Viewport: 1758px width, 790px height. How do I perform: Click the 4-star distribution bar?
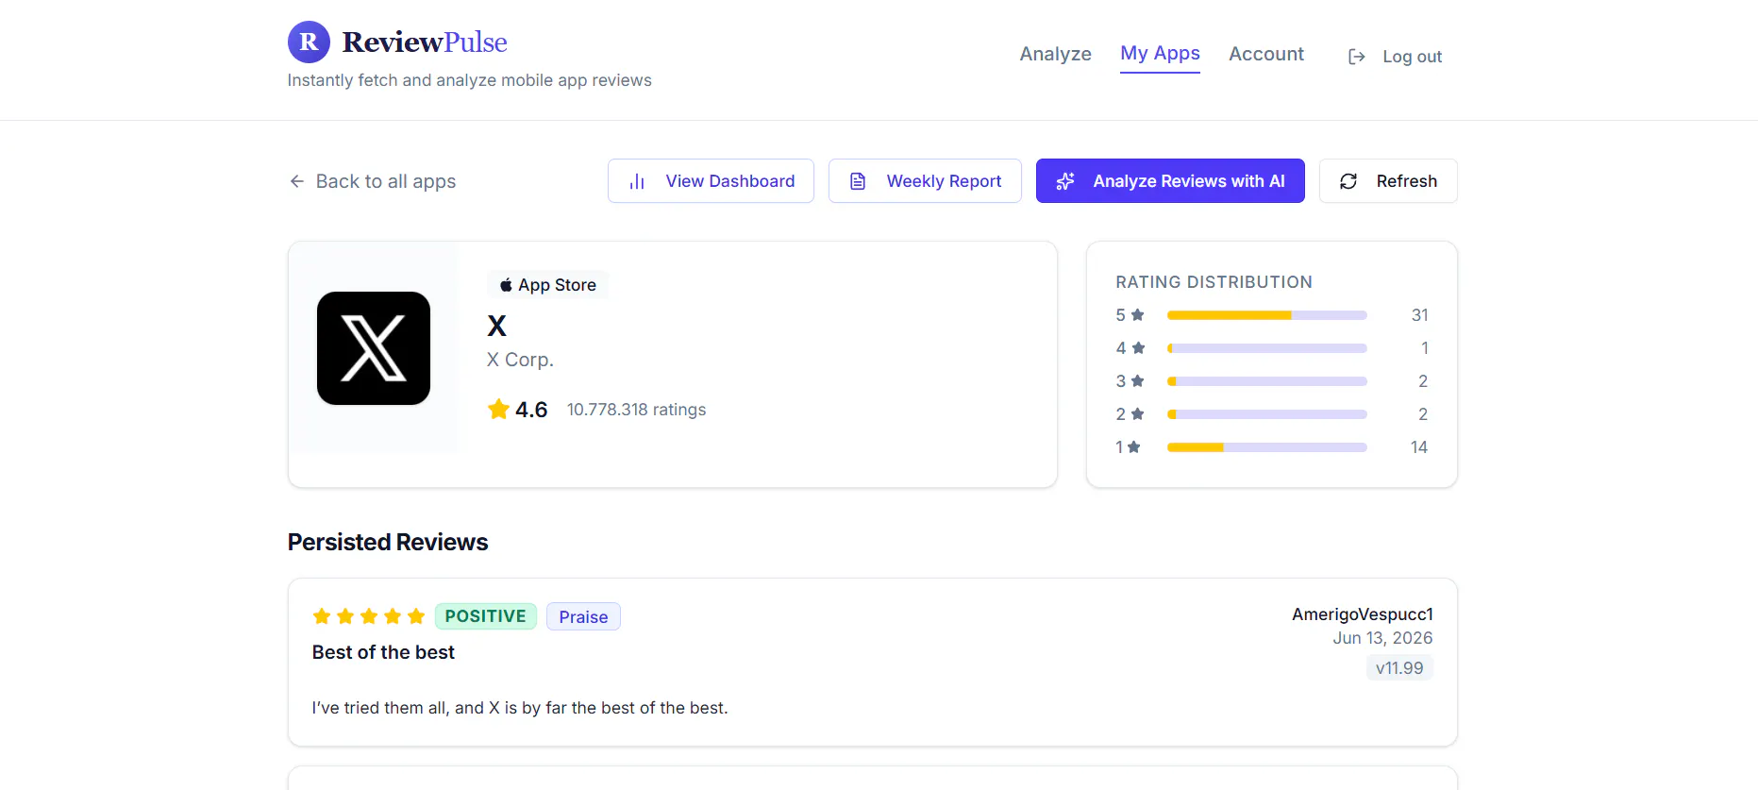coord(1266,348)
